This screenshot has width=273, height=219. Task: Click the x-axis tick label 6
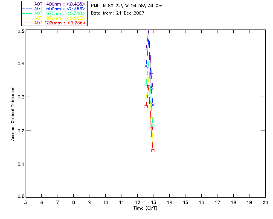42,202
